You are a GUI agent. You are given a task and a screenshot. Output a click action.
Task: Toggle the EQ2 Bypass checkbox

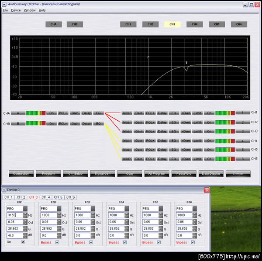tap(57, 242)
